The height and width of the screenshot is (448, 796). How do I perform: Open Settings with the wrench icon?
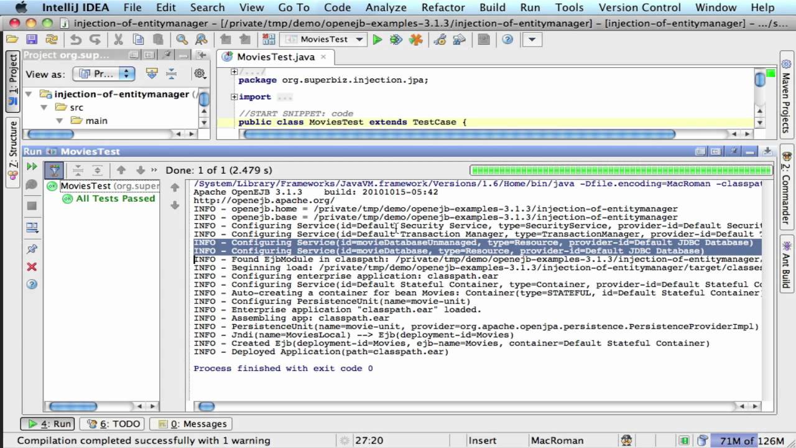(440, 39)
